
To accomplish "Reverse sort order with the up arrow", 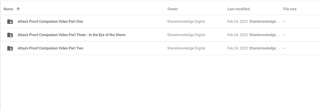I will 18,9.
